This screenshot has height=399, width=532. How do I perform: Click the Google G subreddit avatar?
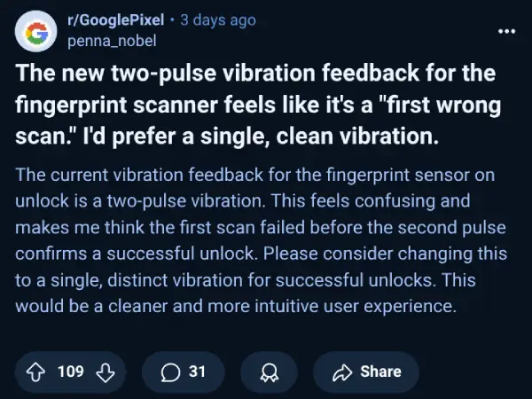36,32
